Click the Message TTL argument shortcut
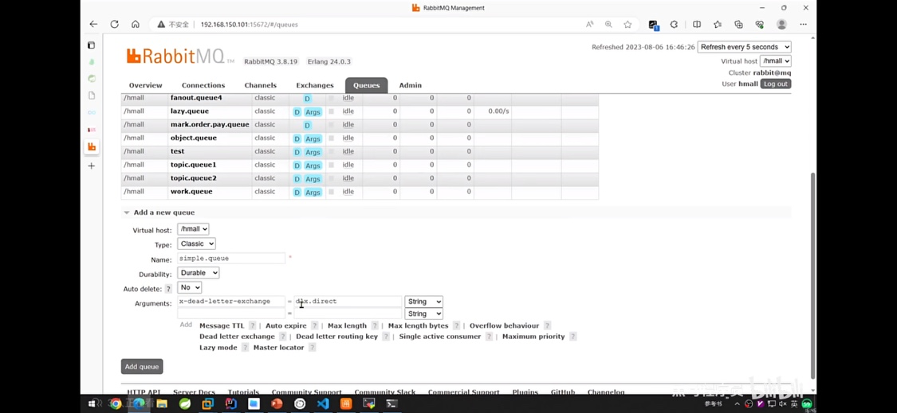This screenshot has width=897, height=413. [x=222, y=325]
